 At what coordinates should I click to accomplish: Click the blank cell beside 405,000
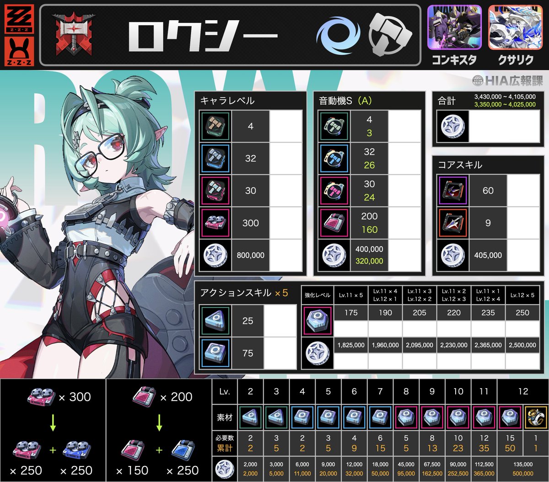523,255
